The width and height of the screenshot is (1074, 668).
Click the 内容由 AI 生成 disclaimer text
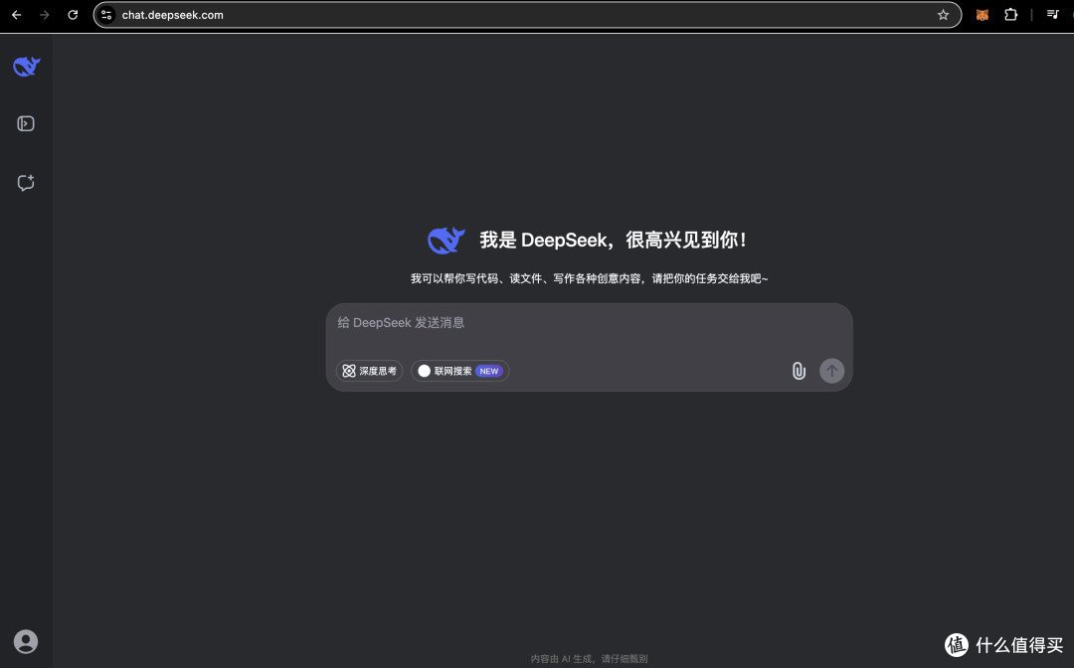(x=589, y=658)
